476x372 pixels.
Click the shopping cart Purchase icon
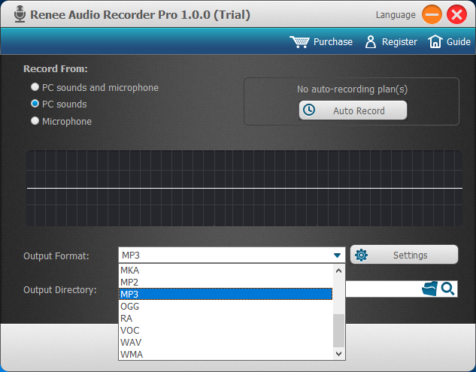(299, 42)
